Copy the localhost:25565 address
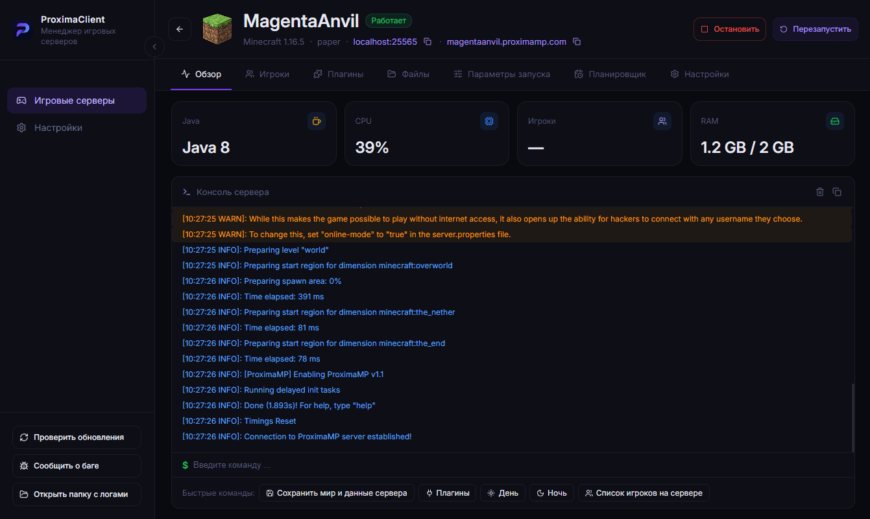Image resolution: width=870 pixels, height=519 pixels. click(428, 42)
